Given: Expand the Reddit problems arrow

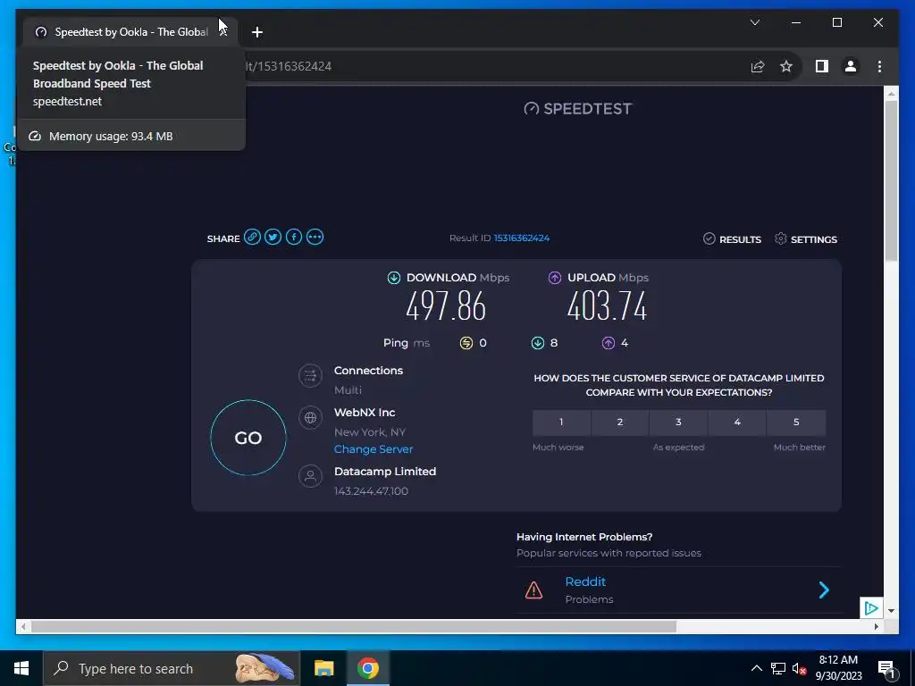Looking at the screenshot, I should 824,590.
